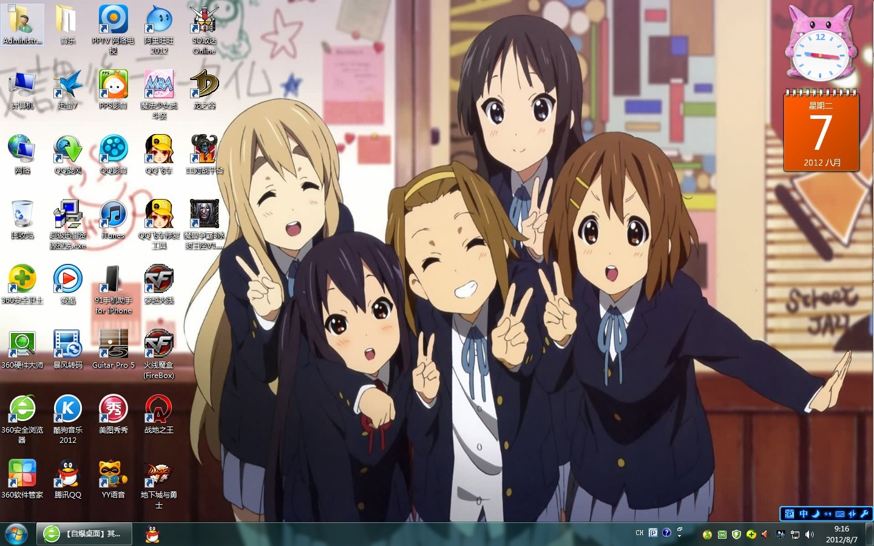The image size is (874, 546).
Task: Open the iTunes shortcut
Action: coord(113,219)
